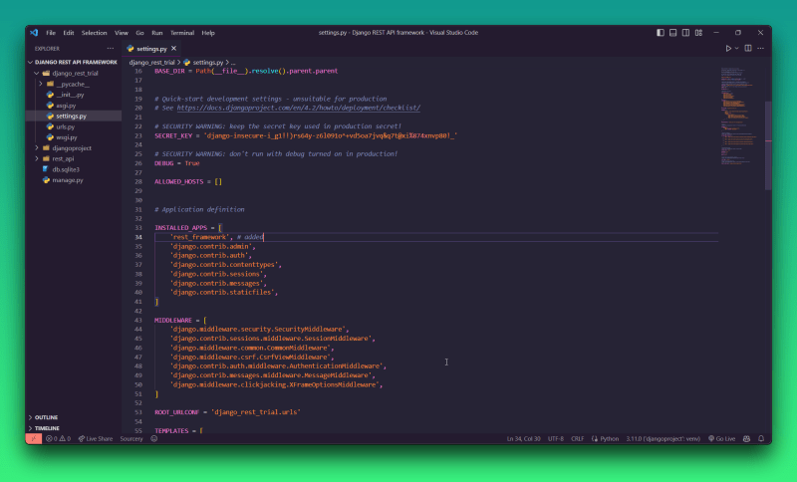The width and height of the screenshot is (797, 482).
Task: Expand the rest_api folder
Action: pos(73,158)
